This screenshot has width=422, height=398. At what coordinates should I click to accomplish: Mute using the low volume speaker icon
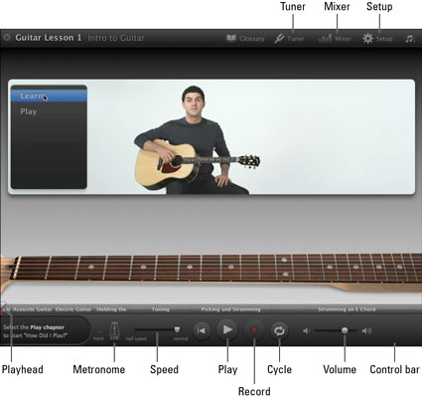click(x=307, y=330)
